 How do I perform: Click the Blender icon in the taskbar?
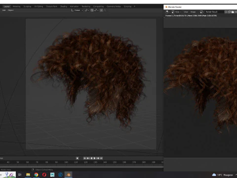pos(69,175)
